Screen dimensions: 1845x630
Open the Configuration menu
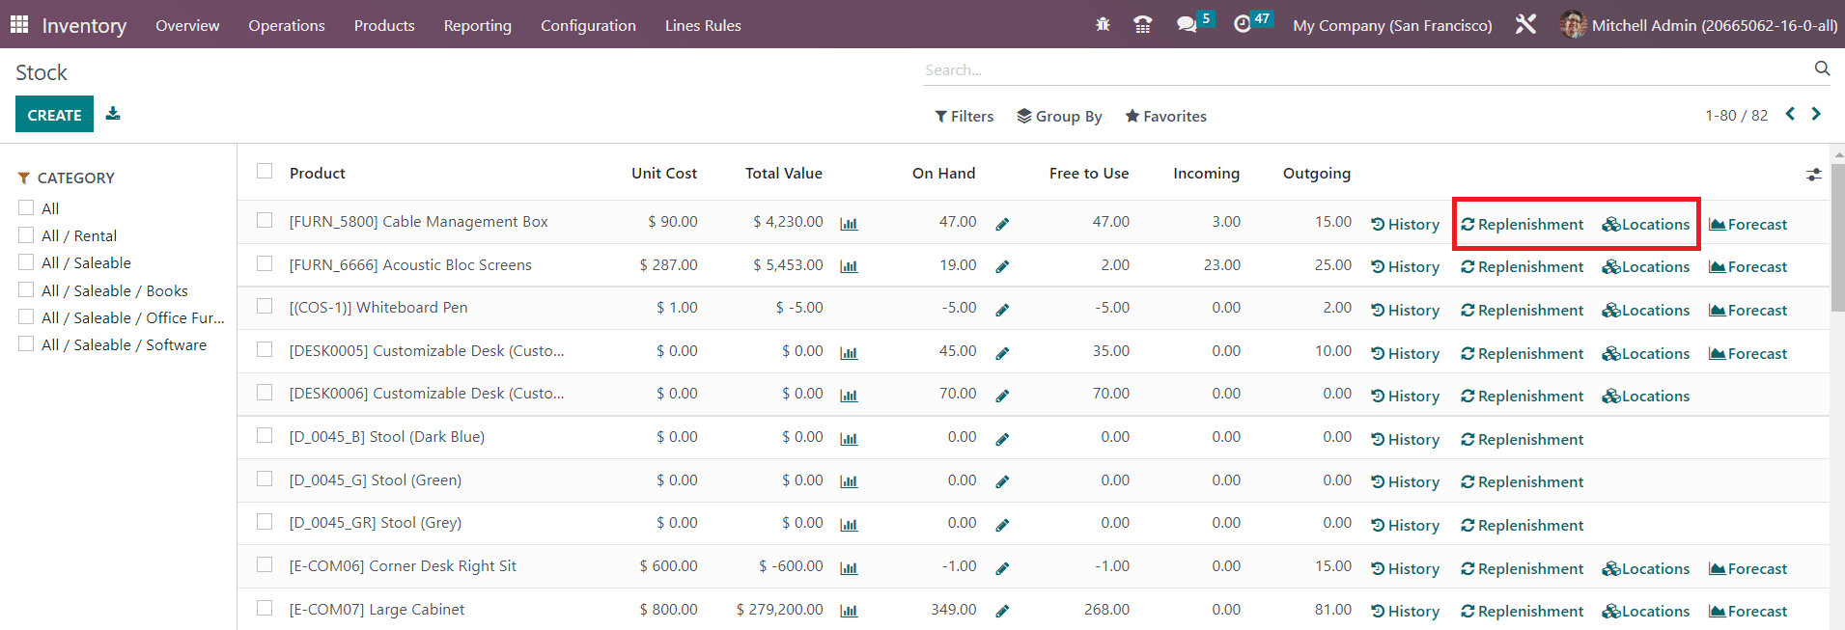[588, 25]
